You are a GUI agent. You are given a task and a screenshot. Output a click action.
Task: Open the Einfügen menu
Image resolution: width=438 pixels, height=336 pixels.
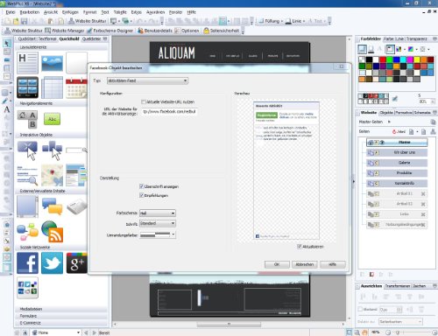click(x=70, y=12)
